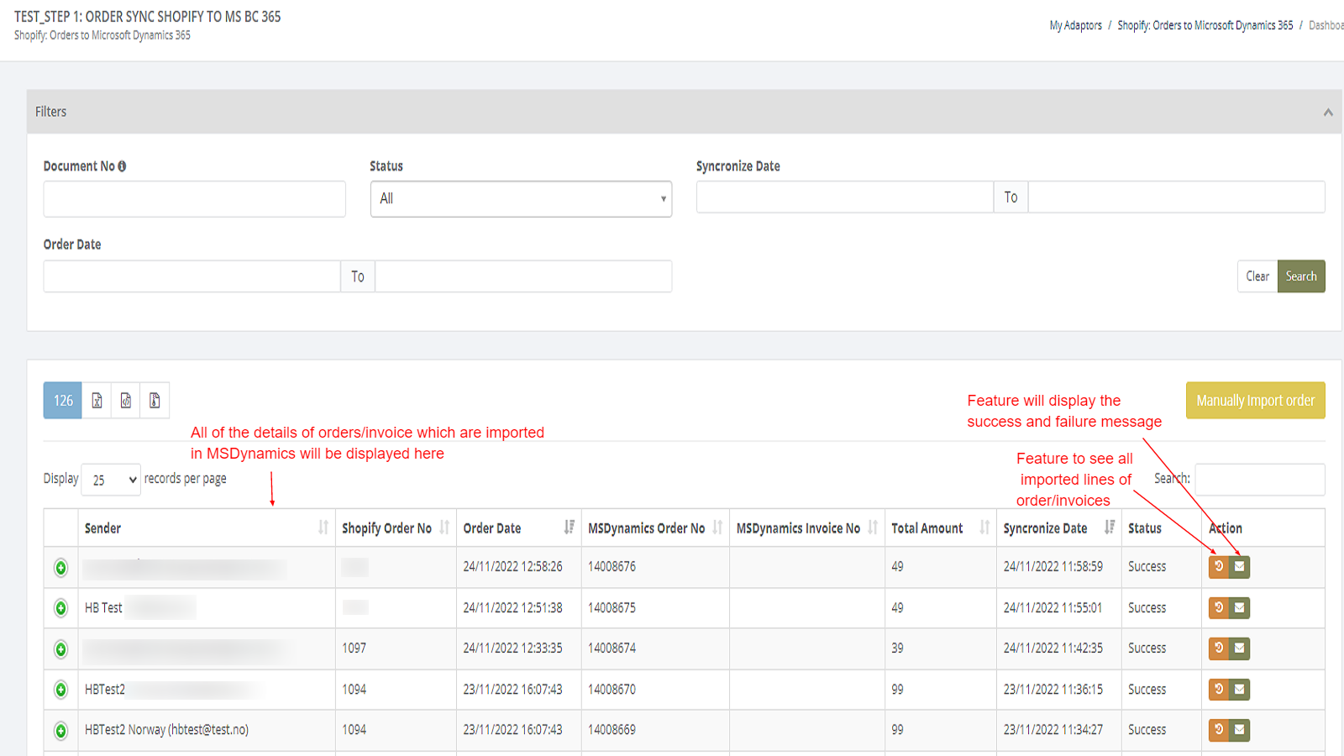The height and width of the screenshot is (756, 1344).
Task: Click envelope message icon for order 14008676
Action: coord(1240,567)
